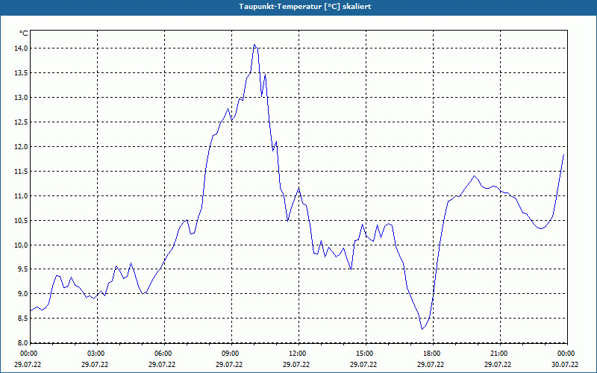Click the 18:00 time label
Image resolution: width=597 pixels, height=373 pixels.
click(434, 354)
